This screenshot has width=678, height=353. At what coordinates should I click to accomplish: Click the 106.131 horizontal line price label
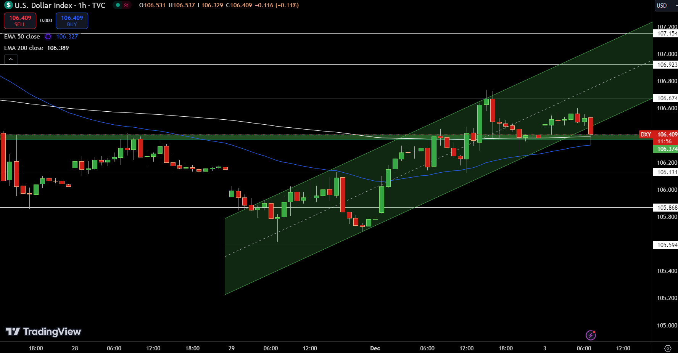click(x=666, y=172)
